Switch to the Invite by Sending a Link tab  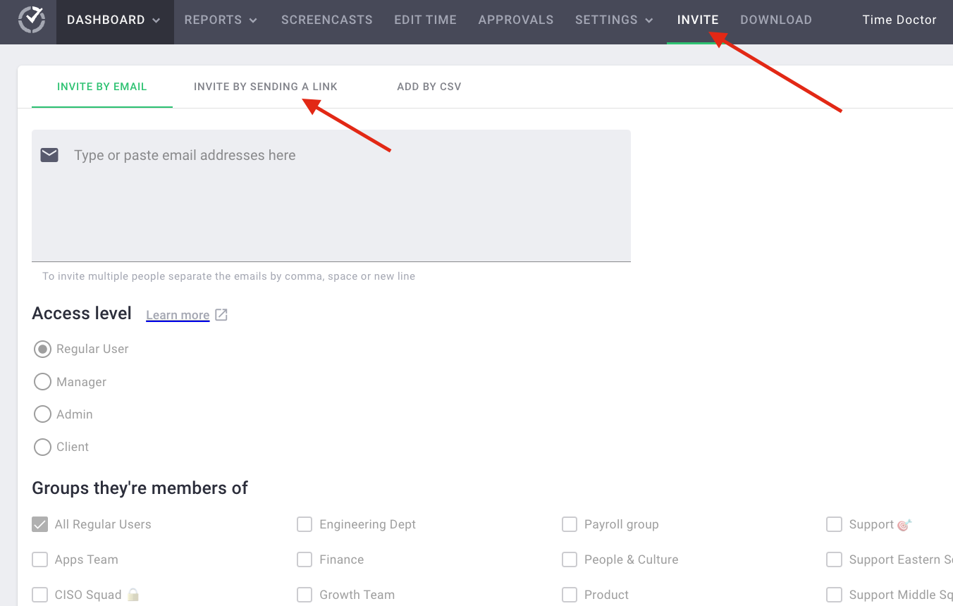tap(265, 86)
